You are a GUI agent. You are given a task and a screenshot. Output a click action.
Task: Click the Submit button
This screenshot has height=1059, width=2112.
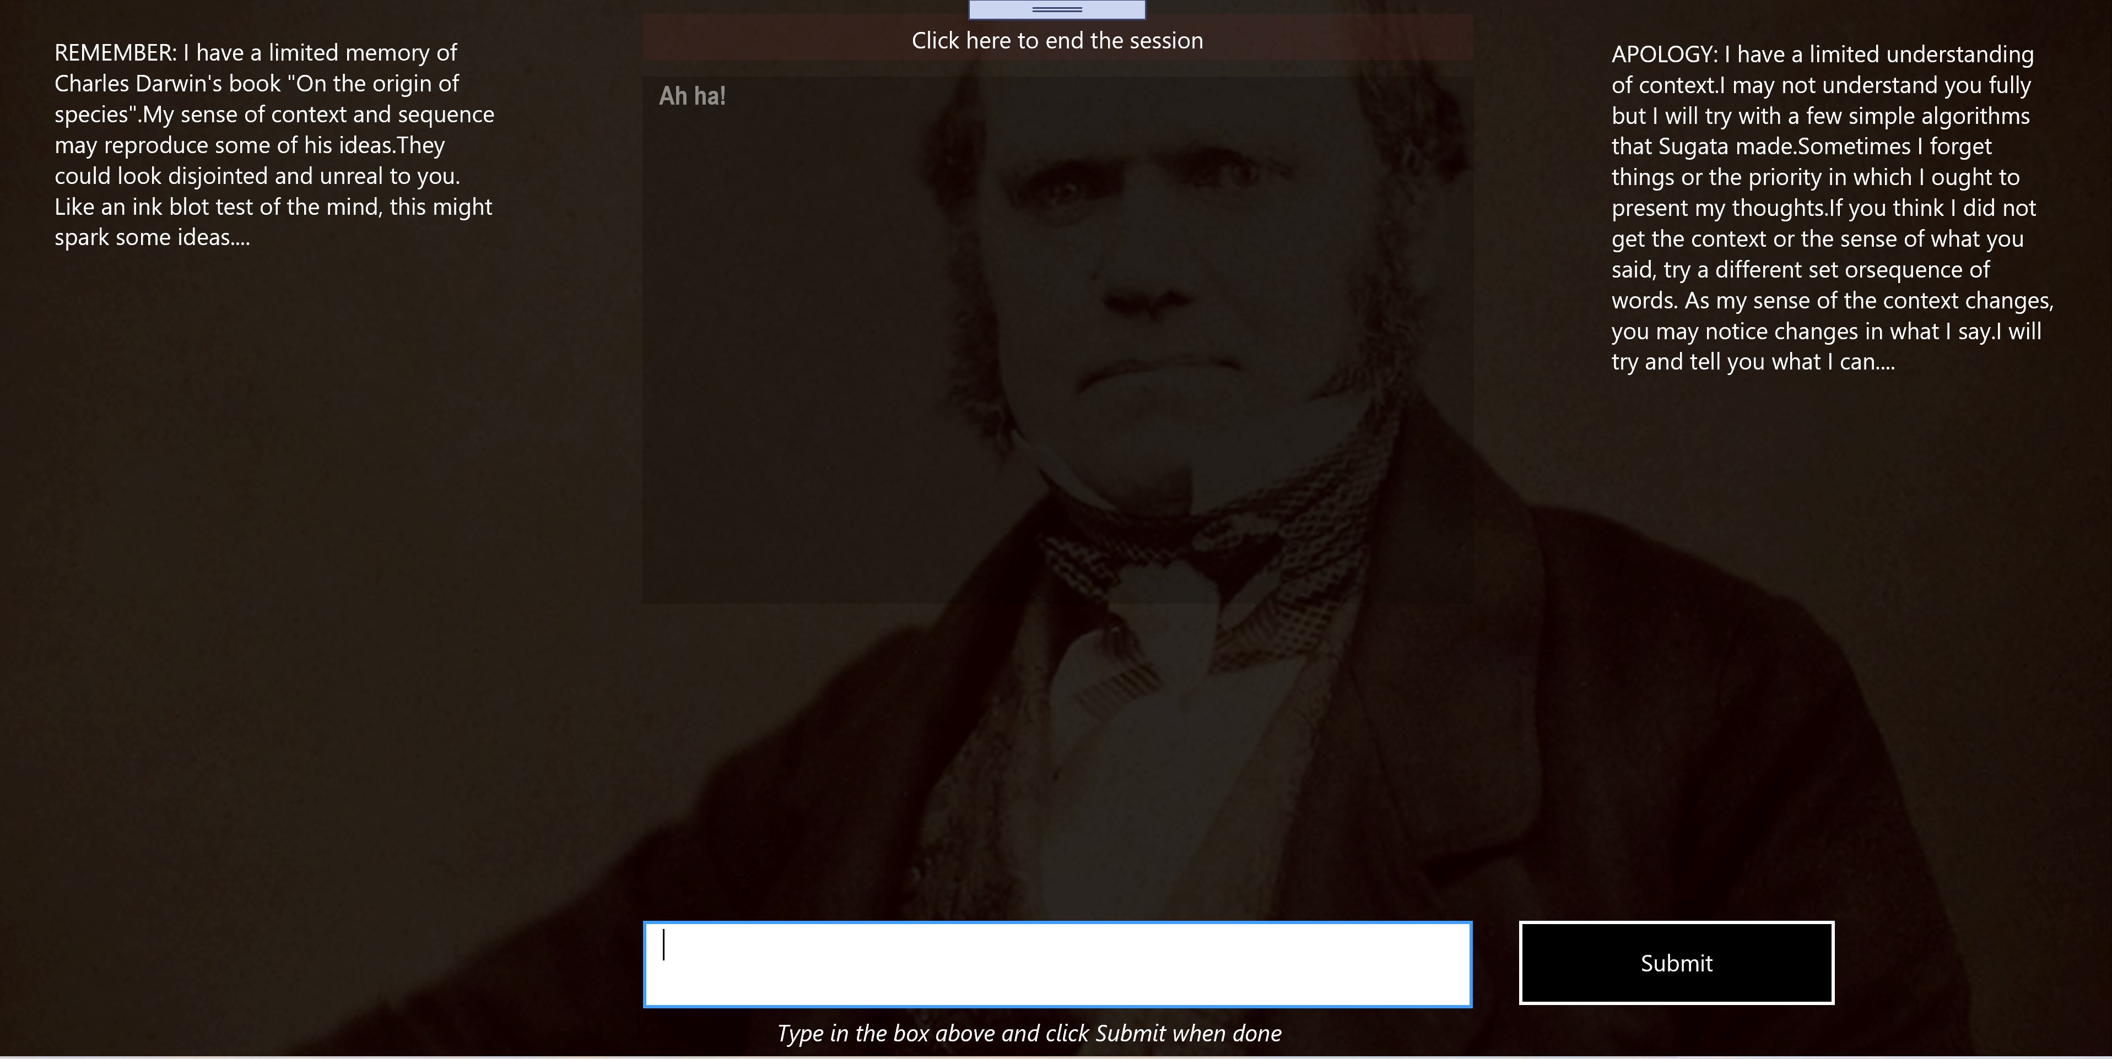[1676, 963]
